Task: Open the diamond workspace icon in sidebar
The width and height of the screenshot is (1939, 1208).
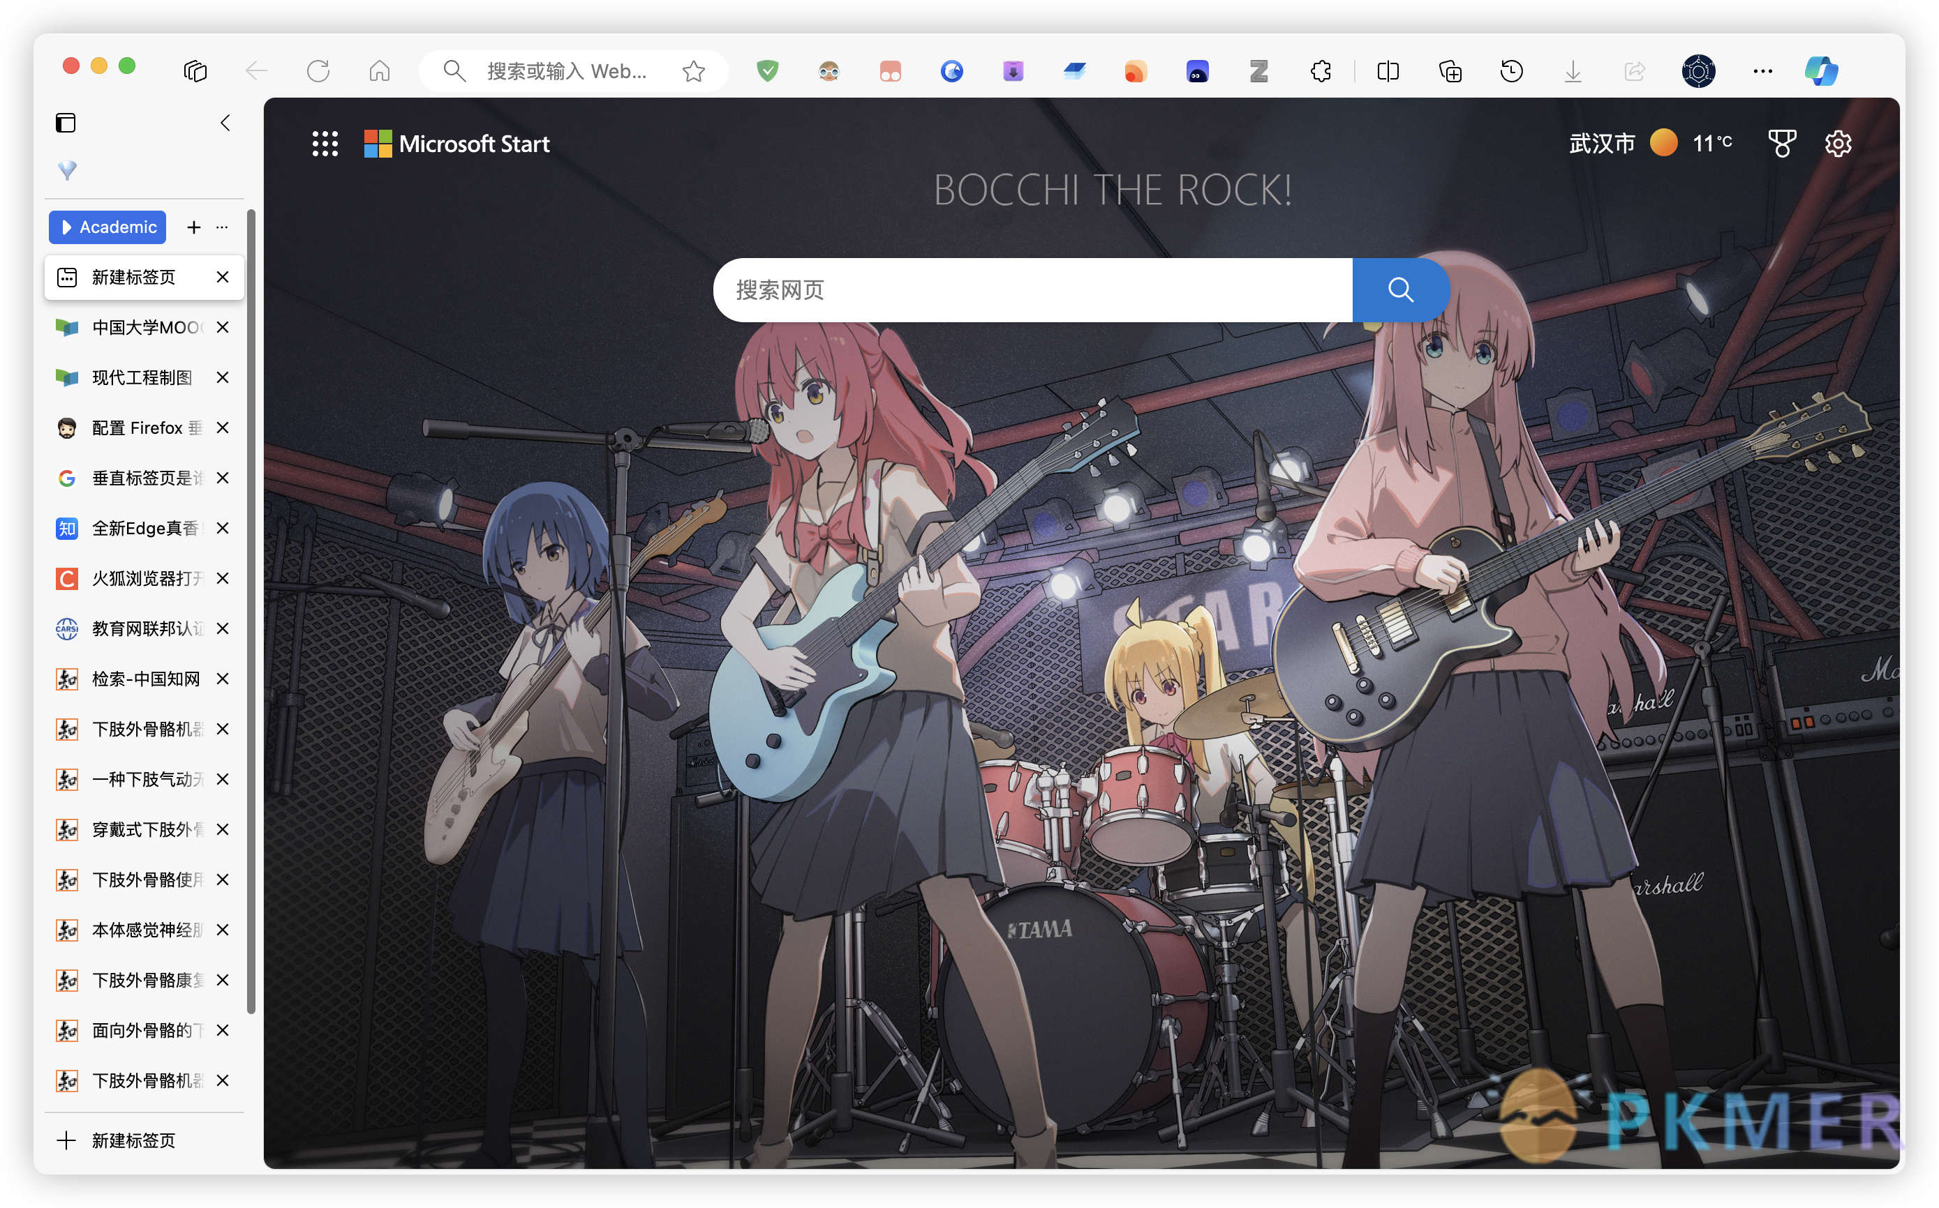Action: coord(67,170)
